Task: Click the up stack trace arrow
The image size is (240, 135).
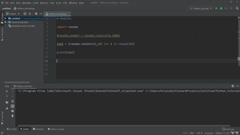Action: point(12,91)
